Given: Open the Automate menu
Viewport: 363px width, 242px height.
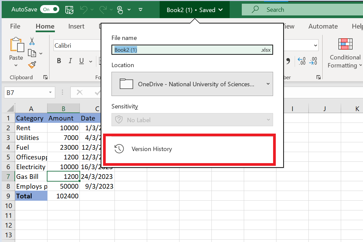Looking at the screenshot, I should (x=323, y=26).
